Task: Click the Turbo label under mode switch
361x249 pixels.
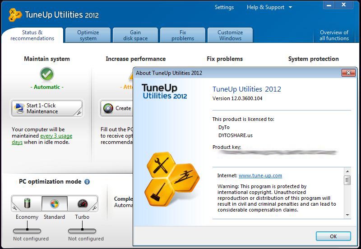Action: (82, 217)
